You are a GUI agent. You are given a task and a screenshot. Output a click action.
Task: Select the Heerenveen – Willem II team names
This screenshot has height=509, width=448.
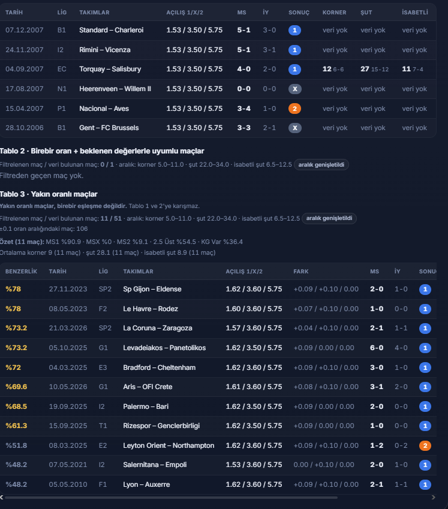click(115, 89)
